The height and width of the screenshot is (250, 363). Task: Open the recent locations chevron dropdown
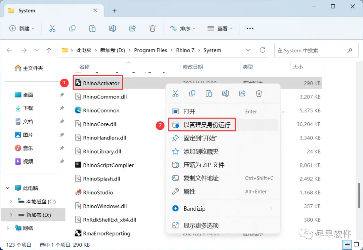tap(37, 50)
